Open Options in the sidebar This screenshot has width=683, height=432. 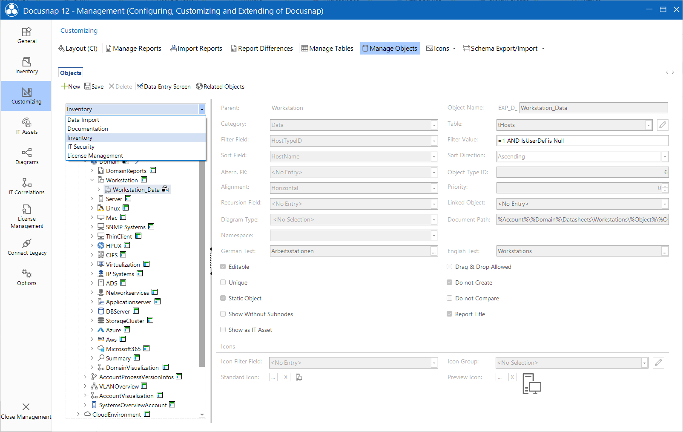(x=26, y=278)
